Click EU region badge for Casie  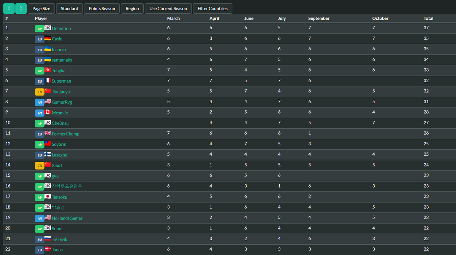pos(39,39)
